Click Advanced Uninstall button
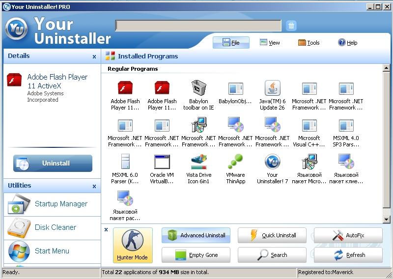 click(196, 235)
